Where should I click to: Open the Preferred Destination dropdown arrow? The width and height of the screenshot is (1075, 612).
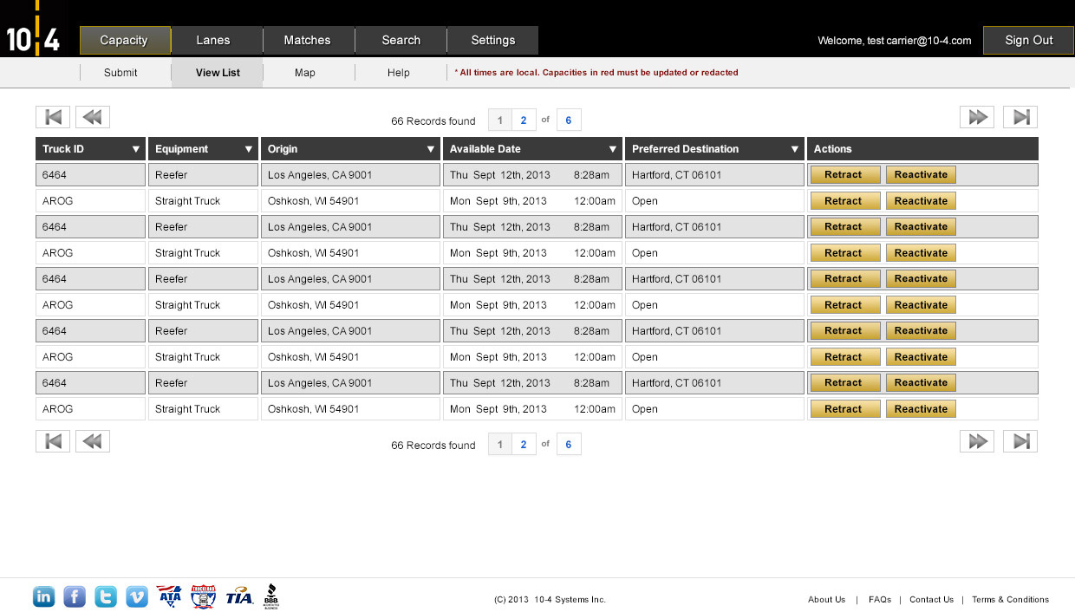795,149
